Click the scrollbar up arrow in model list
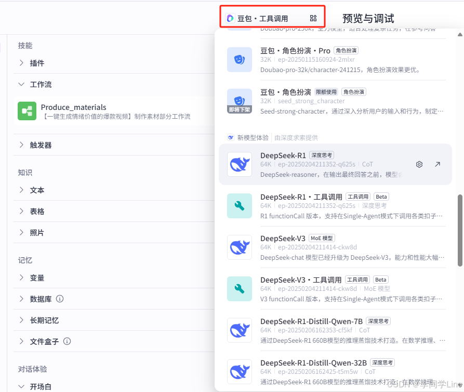Viewport: 464px width, 392px height. [x=460, y=35]
